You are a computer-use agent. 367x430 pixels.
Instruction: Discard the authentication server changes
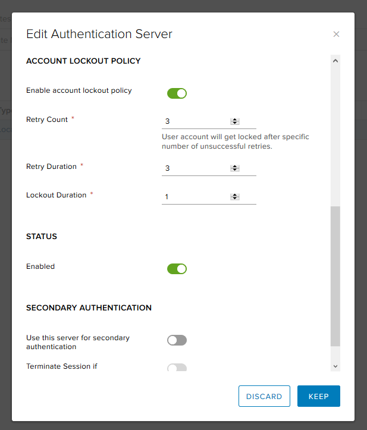coord(264,397)
